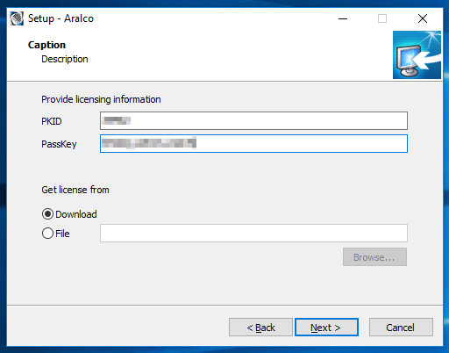This screenshot has height=353, width=449.
Task: Click the 'Caption' heading
Action: pyautogui.click(x=46, y=45)
